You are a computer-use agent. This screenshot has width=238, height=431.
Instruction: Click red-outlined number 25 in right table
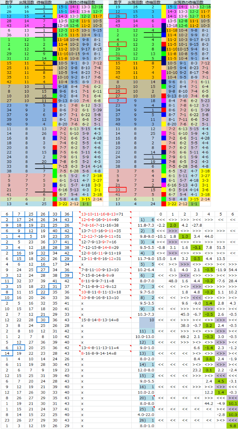point(117,91)
